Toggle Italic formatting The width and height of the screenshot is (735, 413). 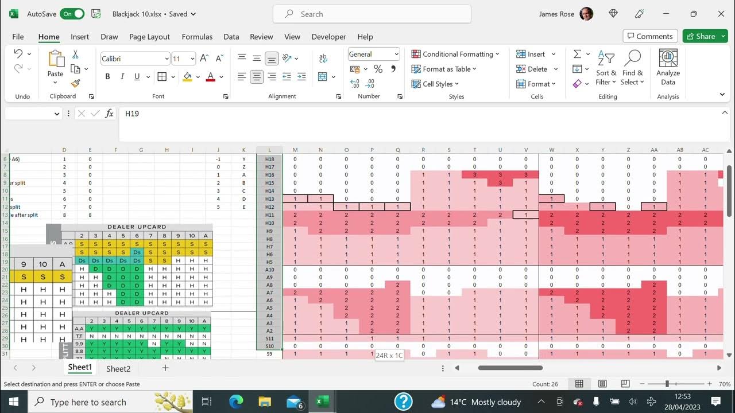122,76
